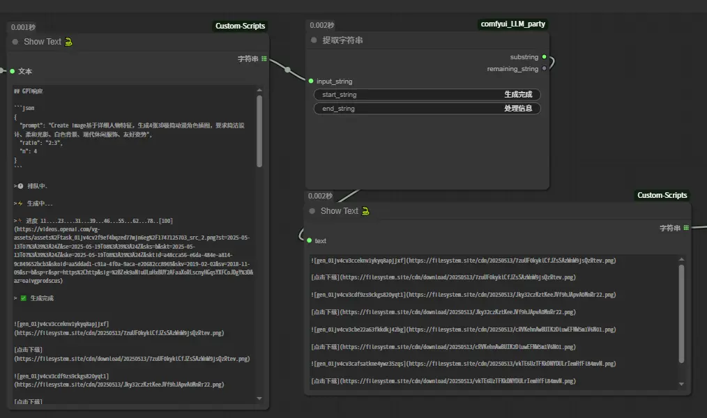Collapse the lower-right Show Text node via its dot

tap(312, 211)
